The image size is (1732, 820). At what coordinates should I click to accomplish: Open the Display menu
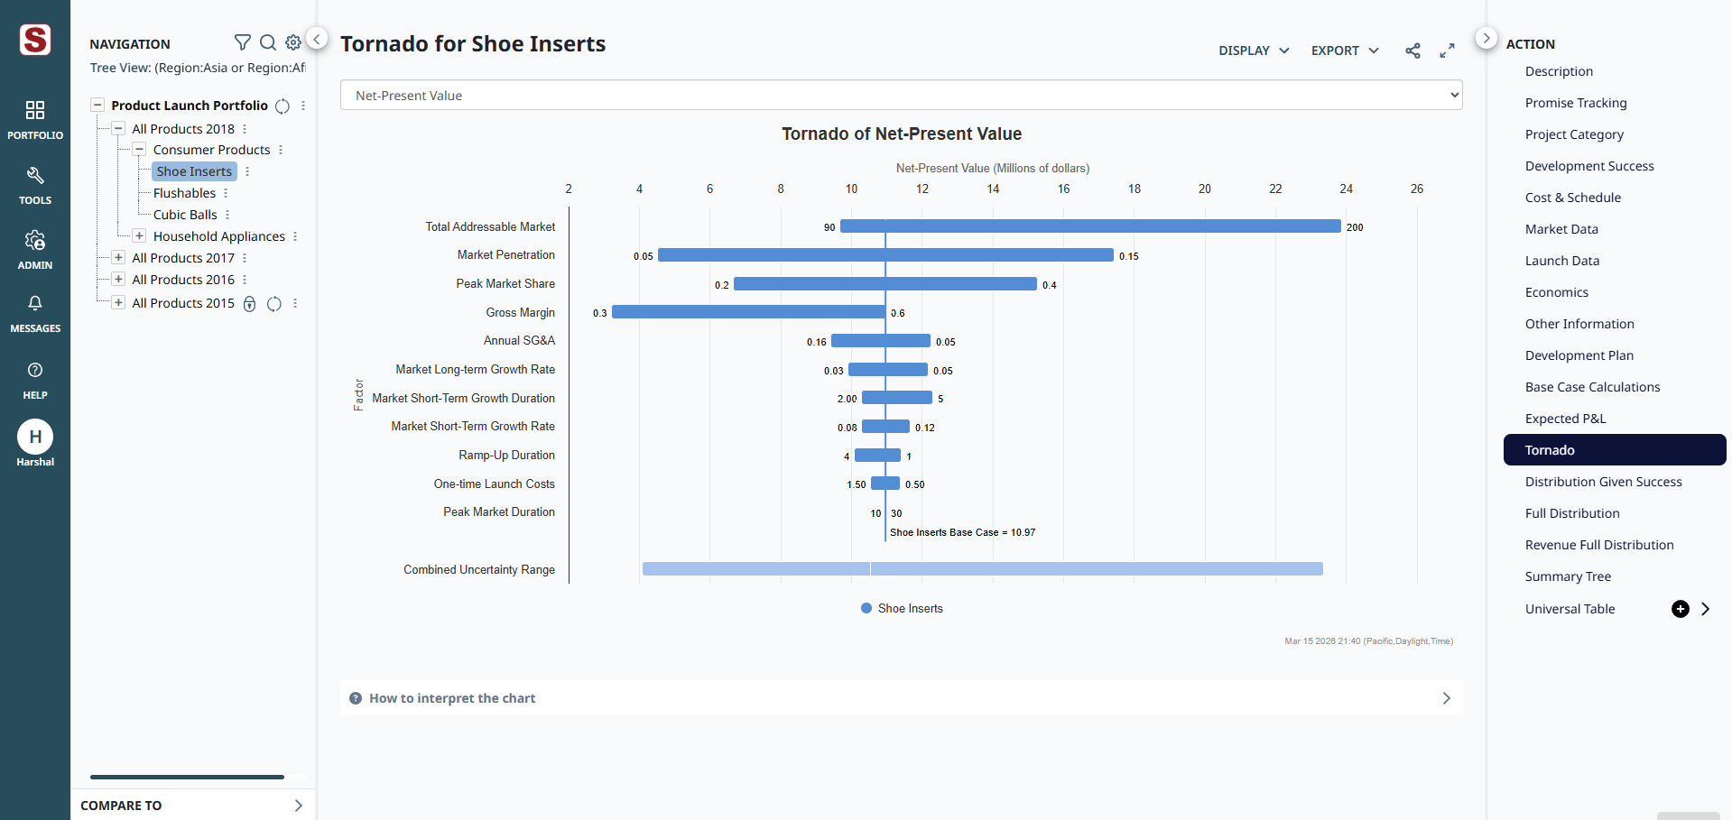point(1253,51)
